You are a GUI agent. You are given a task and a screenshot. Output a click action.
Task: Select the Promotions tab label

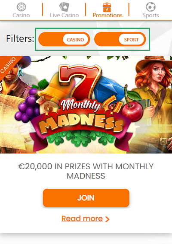[107, 16]
